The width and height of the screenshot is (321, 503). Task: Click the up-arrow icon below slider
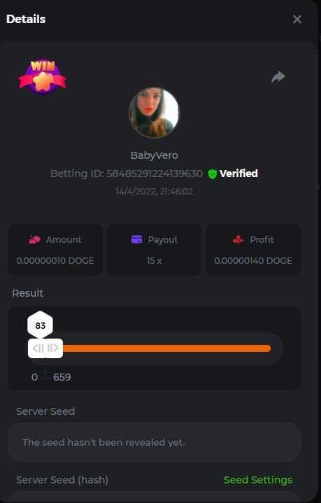(45, 374)
